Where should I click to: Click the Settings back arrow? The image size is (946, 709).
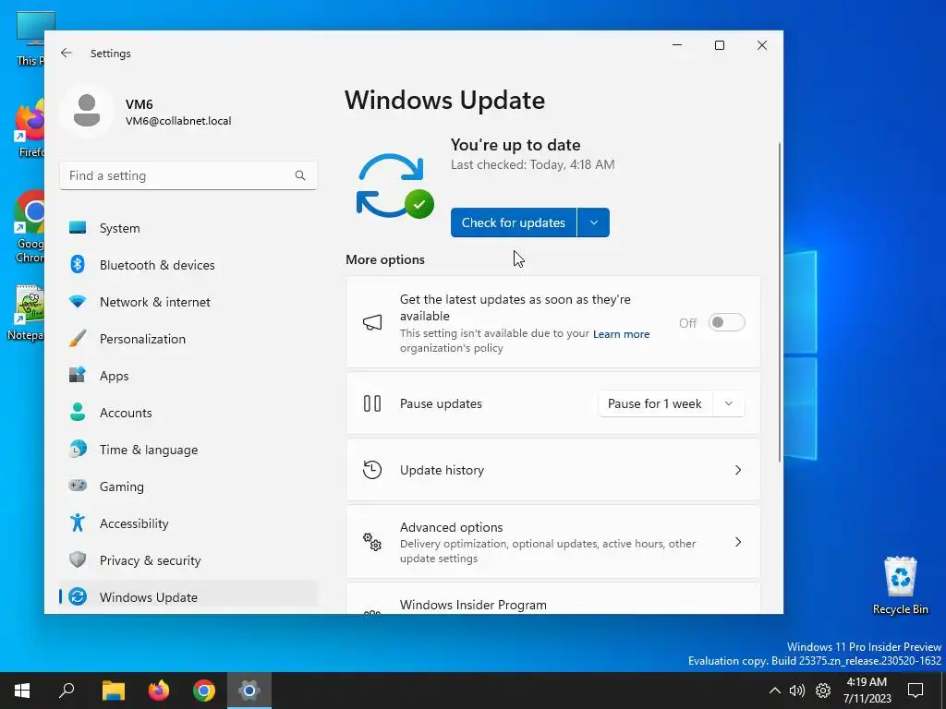tap(67, 53)
